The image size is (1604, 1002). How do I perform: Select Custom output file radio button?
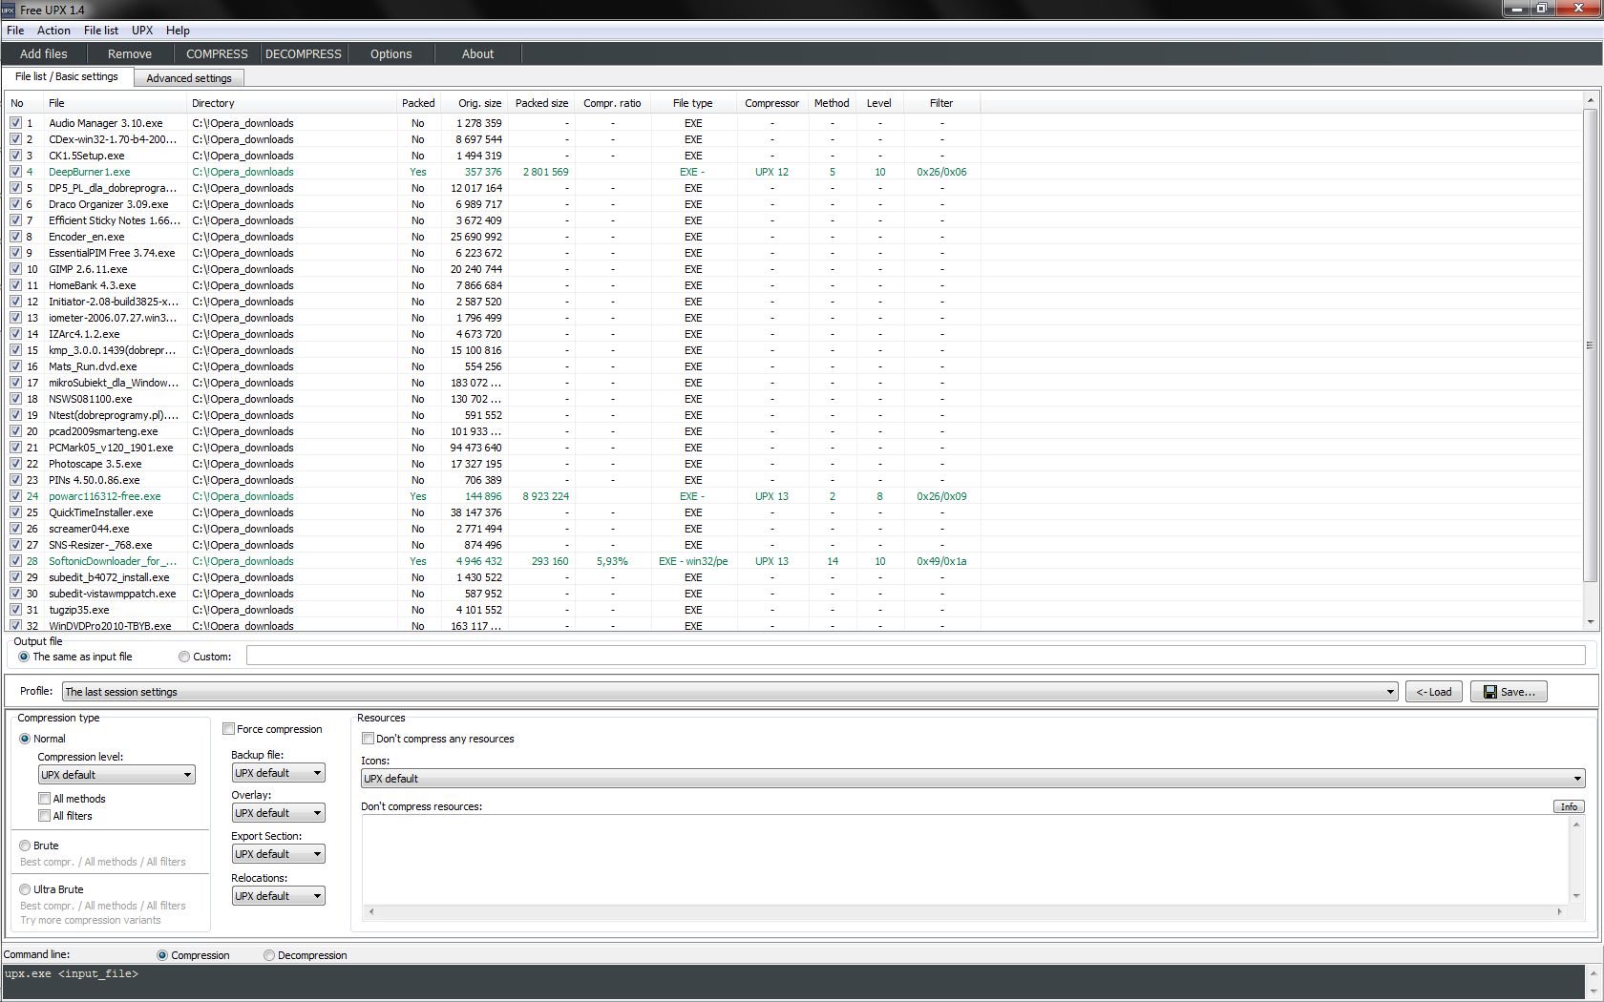pos(184,657)
